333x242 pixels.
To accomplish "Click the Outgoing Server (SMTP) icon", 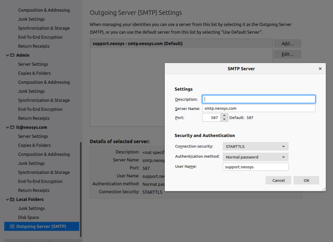I will pyautogui.click(x=12, y=227).
